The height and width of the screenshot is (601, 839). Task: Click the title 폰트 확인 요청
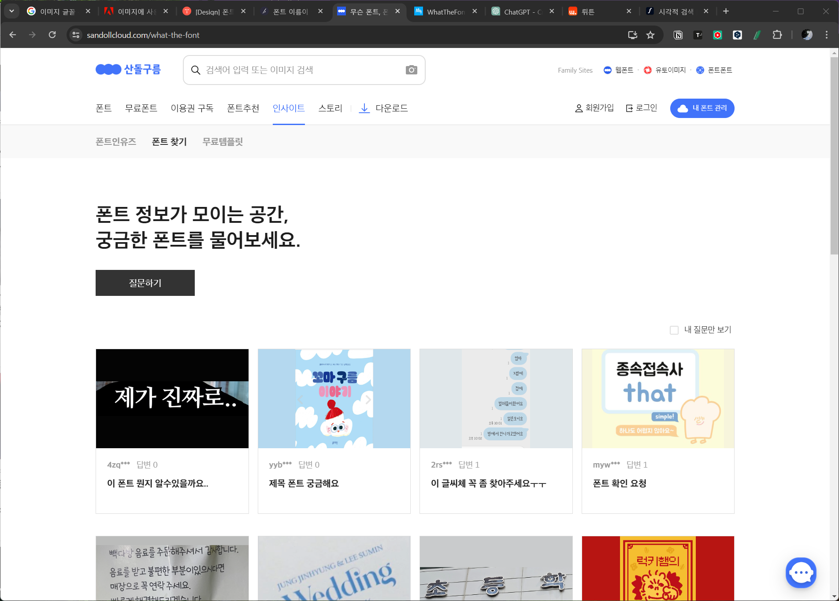pos(620,483)
